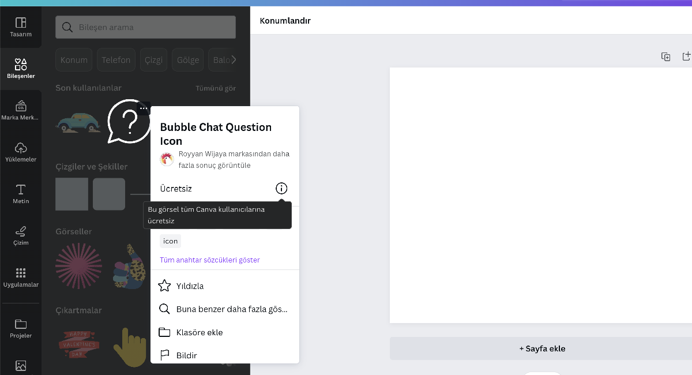Choose Klasöre ekle menu option
Image resolution: width=692 pixels, height=375 pixels.
pyautogui.click(x=199, y=332)
